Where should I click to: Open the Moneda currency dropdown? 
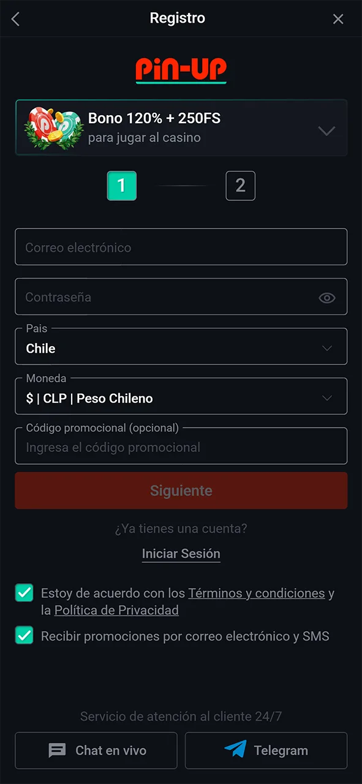(181, 396)
